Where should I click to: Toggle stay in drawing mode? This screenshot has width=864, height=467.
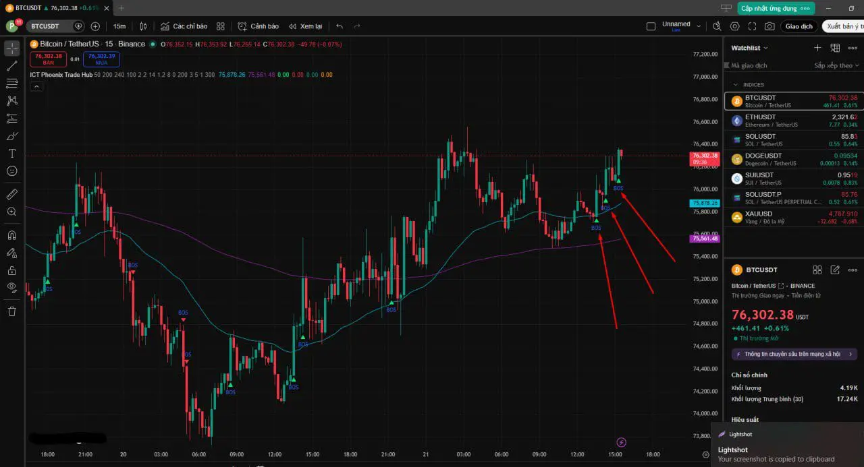[x=11, y=253]
